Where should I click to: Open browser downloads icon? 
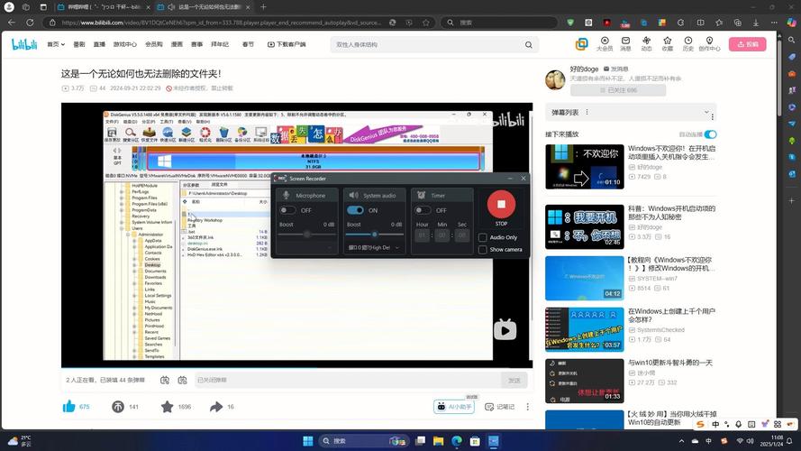click(x=756, y=23)
